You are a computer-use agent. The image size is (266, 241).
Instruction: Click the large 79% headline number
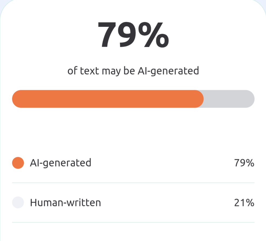click(x=133, y=34)
